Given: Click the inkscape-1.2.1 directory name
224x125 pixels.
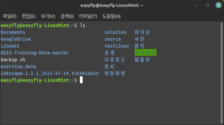Looking at the screenshot, I should tap(50, 73).
